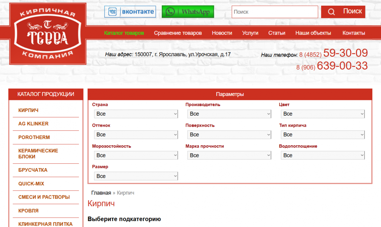Open the Тип кирпича dropdown
This screenshot has height=227, width=381.
pyautogui.click(x=323, y=135)
